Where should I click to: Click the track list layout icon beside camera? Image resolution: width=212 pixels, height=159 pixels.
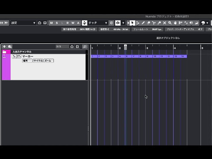[x=77, y=46]
